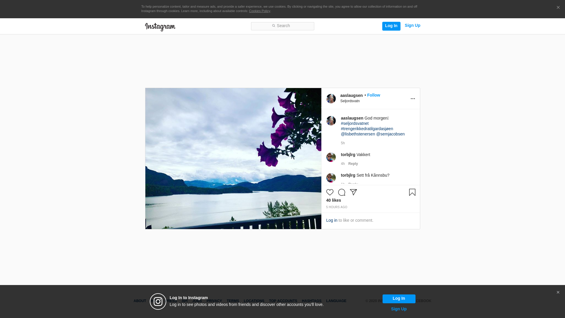Click the 5h caption timestamp

(x=343, y=143)
